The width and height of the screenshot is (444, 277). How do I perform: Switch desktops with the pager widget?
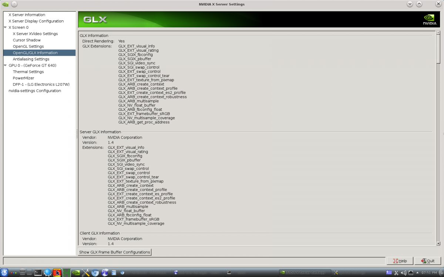coord(26,273)
